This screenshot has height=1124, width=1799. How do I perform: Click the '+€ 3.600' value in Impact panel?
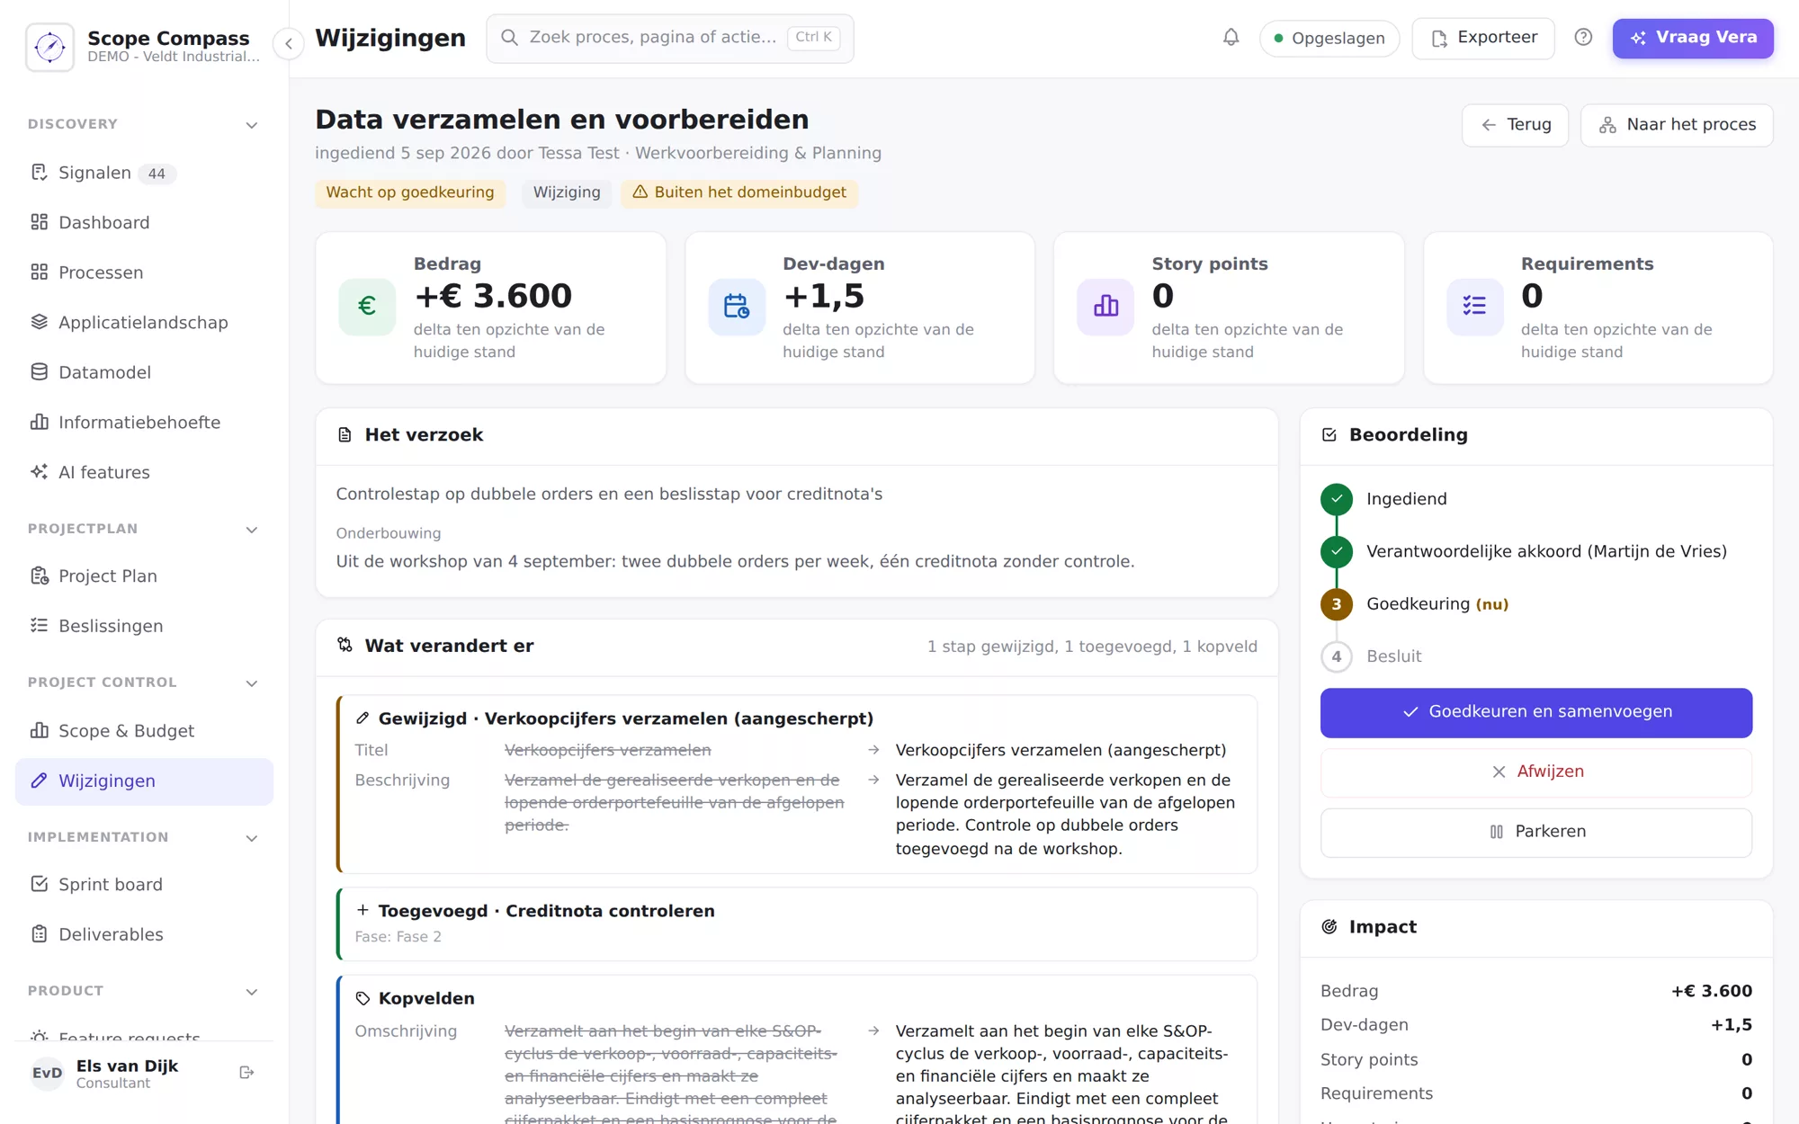pos(1712,991)
